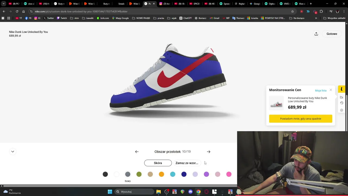Screen dimensions: 348x196
Task: Collapse the builder panel chevron
Action: tap(13, 152)
